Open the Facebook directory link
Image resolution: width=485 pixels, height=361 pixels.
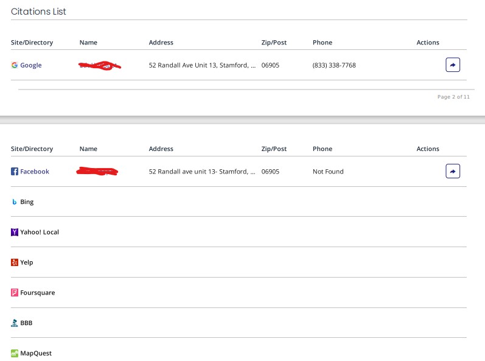pyautogui.click(x=35, y=172)
